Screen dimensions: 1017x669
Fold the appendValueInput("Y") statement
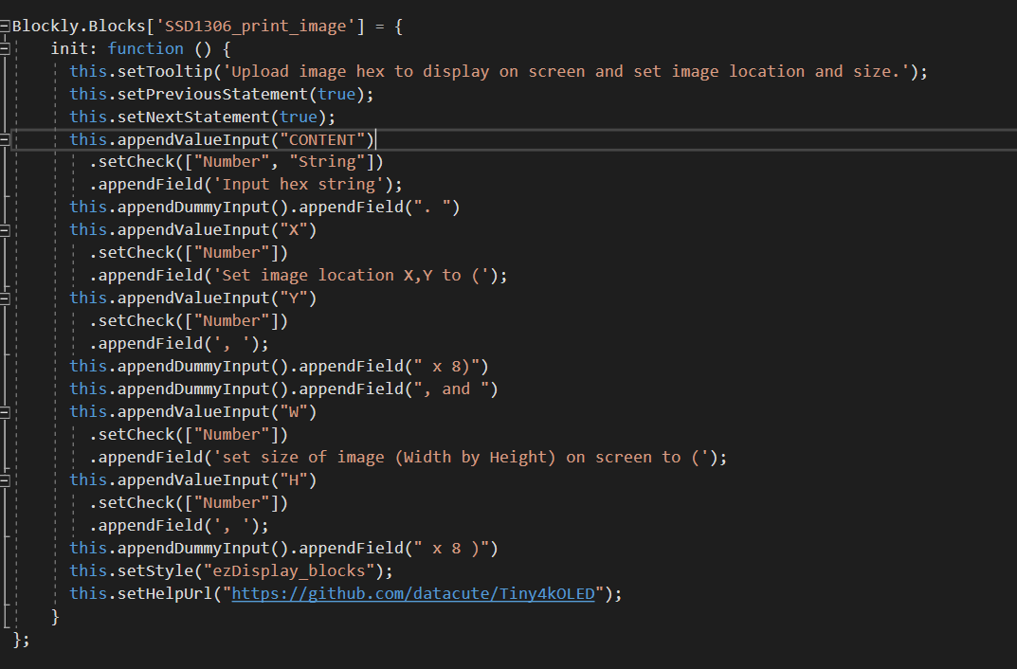(x=5, y=298)
